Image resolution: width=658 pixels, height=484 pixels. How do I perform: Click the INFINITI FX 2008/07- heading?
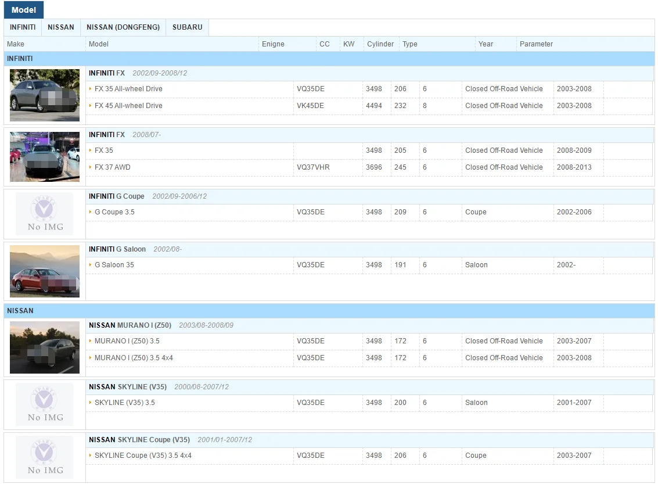tap(125, 135)
